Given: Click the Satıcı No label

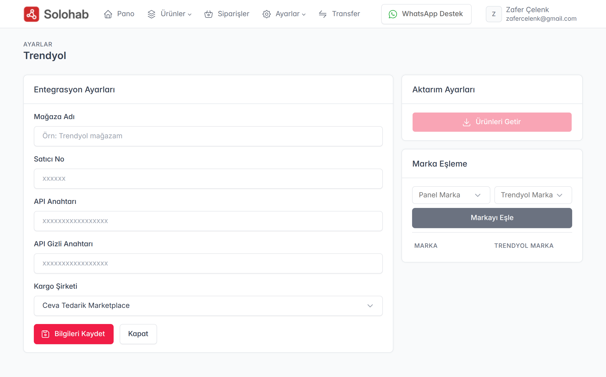Looking at the screenshot, I should (49, 159).
